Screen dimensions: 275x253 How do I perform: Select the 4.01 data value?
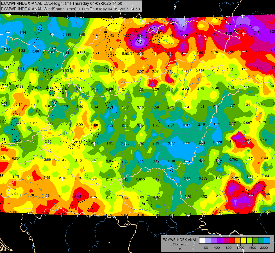click(x=201, y=106)
